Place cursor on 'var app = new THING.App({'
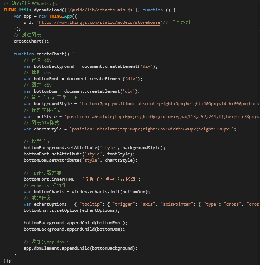This screenshot has height=265, width=260. coord(45,16)
